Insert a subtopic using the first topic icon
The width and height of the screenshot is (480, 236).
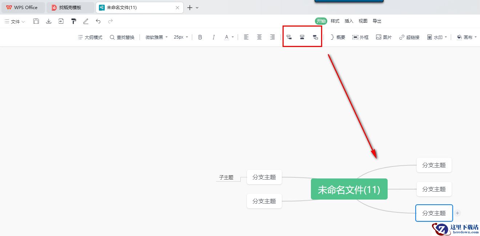click(289, 37)
